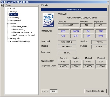Click the IDA feature box

point(88,36)
